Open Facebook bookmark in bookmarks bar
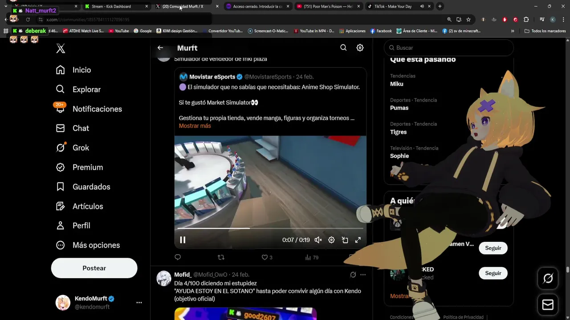The height and width of the screenshot is (320, 570). (381, 31)
